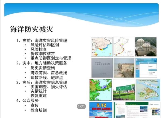This screenshot has height=118, width=161.
Task: Click the 1/71 page counter badge
Action: (81, 106)
